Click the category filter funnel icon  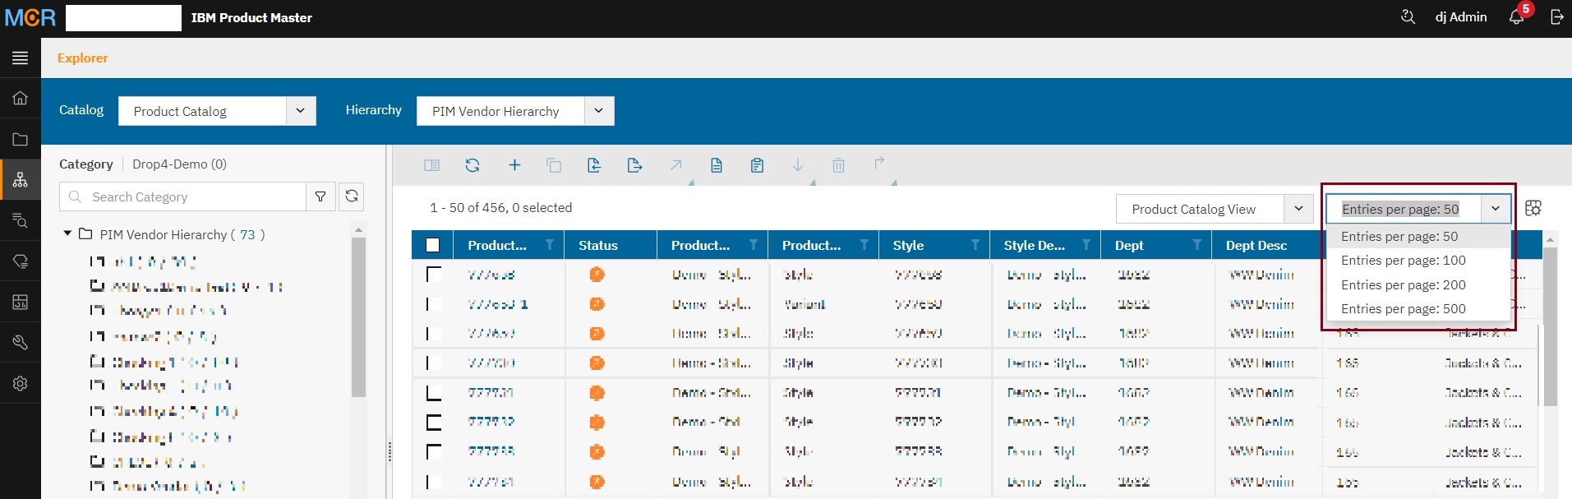320,196
